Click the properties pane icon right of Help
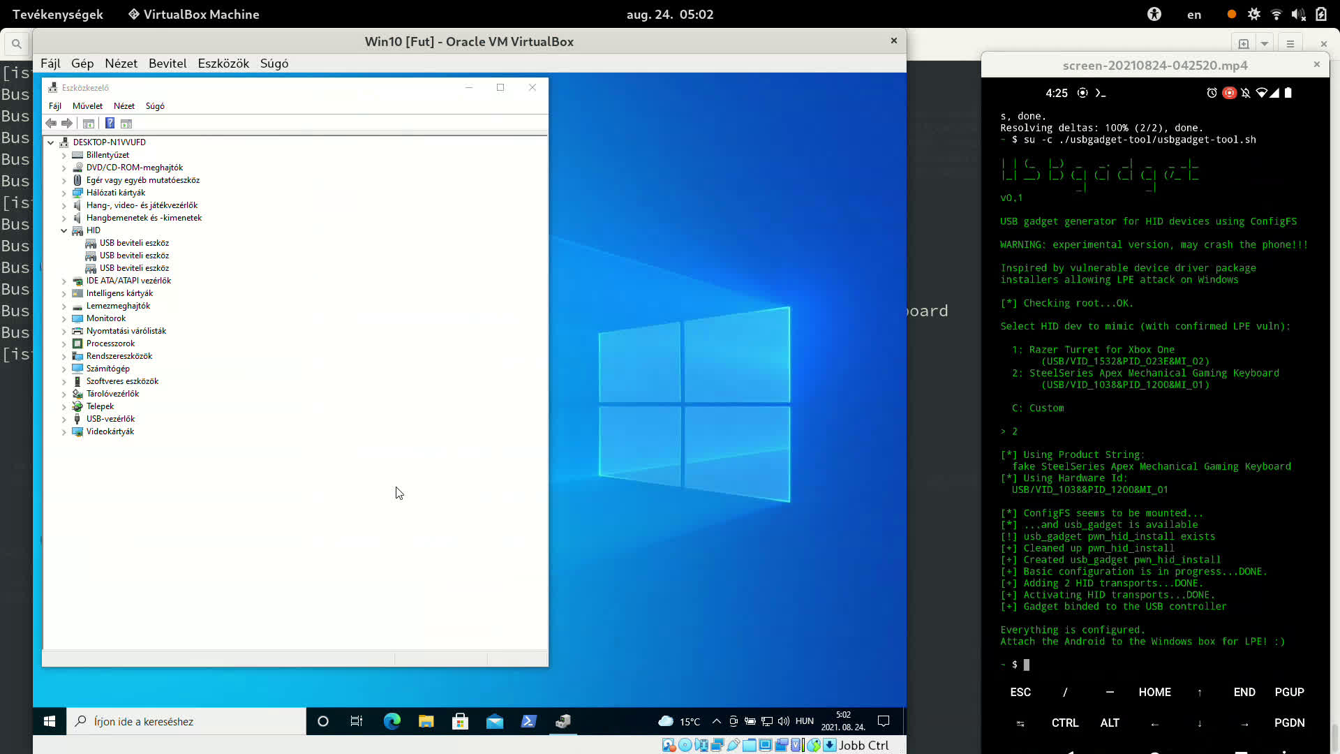The width and height of the screenshot is (1340, 754). tap(126, 124)
